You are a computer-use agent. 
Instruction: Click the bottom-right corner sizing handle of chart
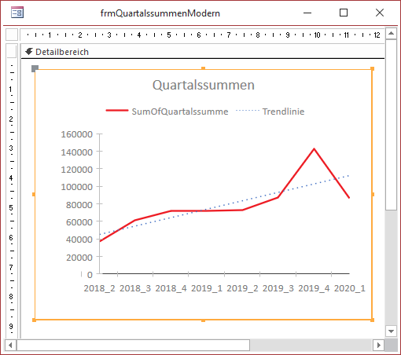372,320
